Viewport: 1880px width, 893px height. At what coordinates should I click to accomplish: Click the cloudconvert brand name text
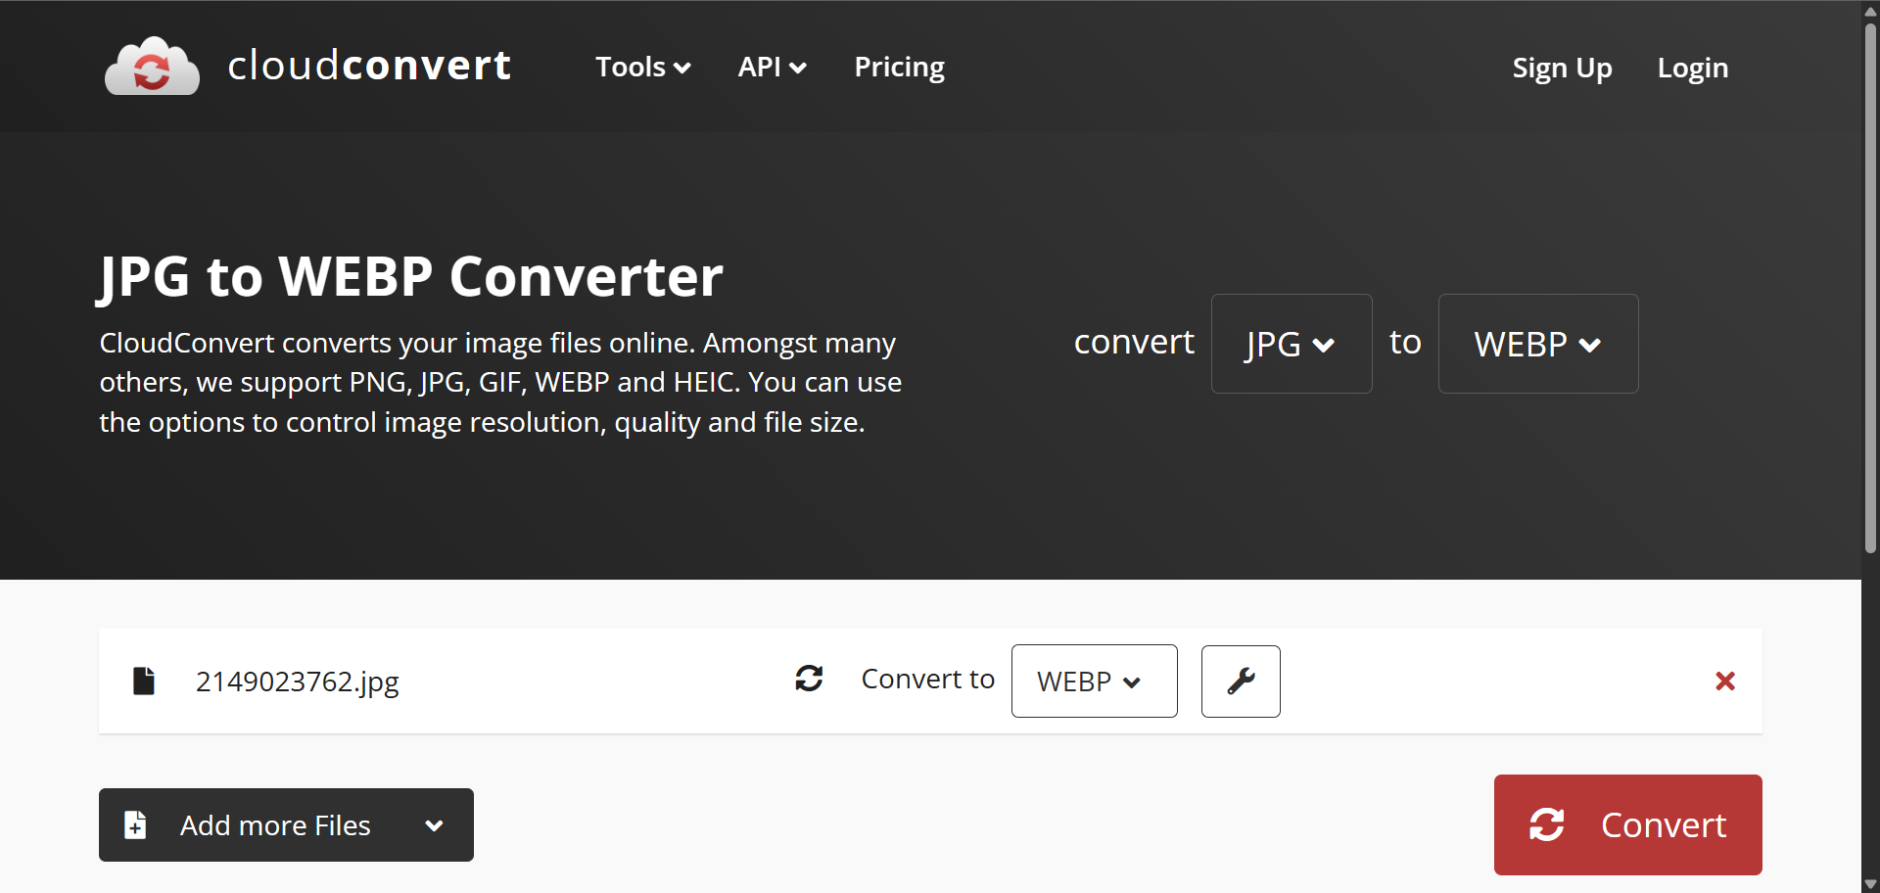(369, 66)
